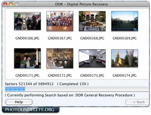Screen dimensions: 151x115
Task: Click the GND00167.JPG file name
Action: tap(60, 38)
